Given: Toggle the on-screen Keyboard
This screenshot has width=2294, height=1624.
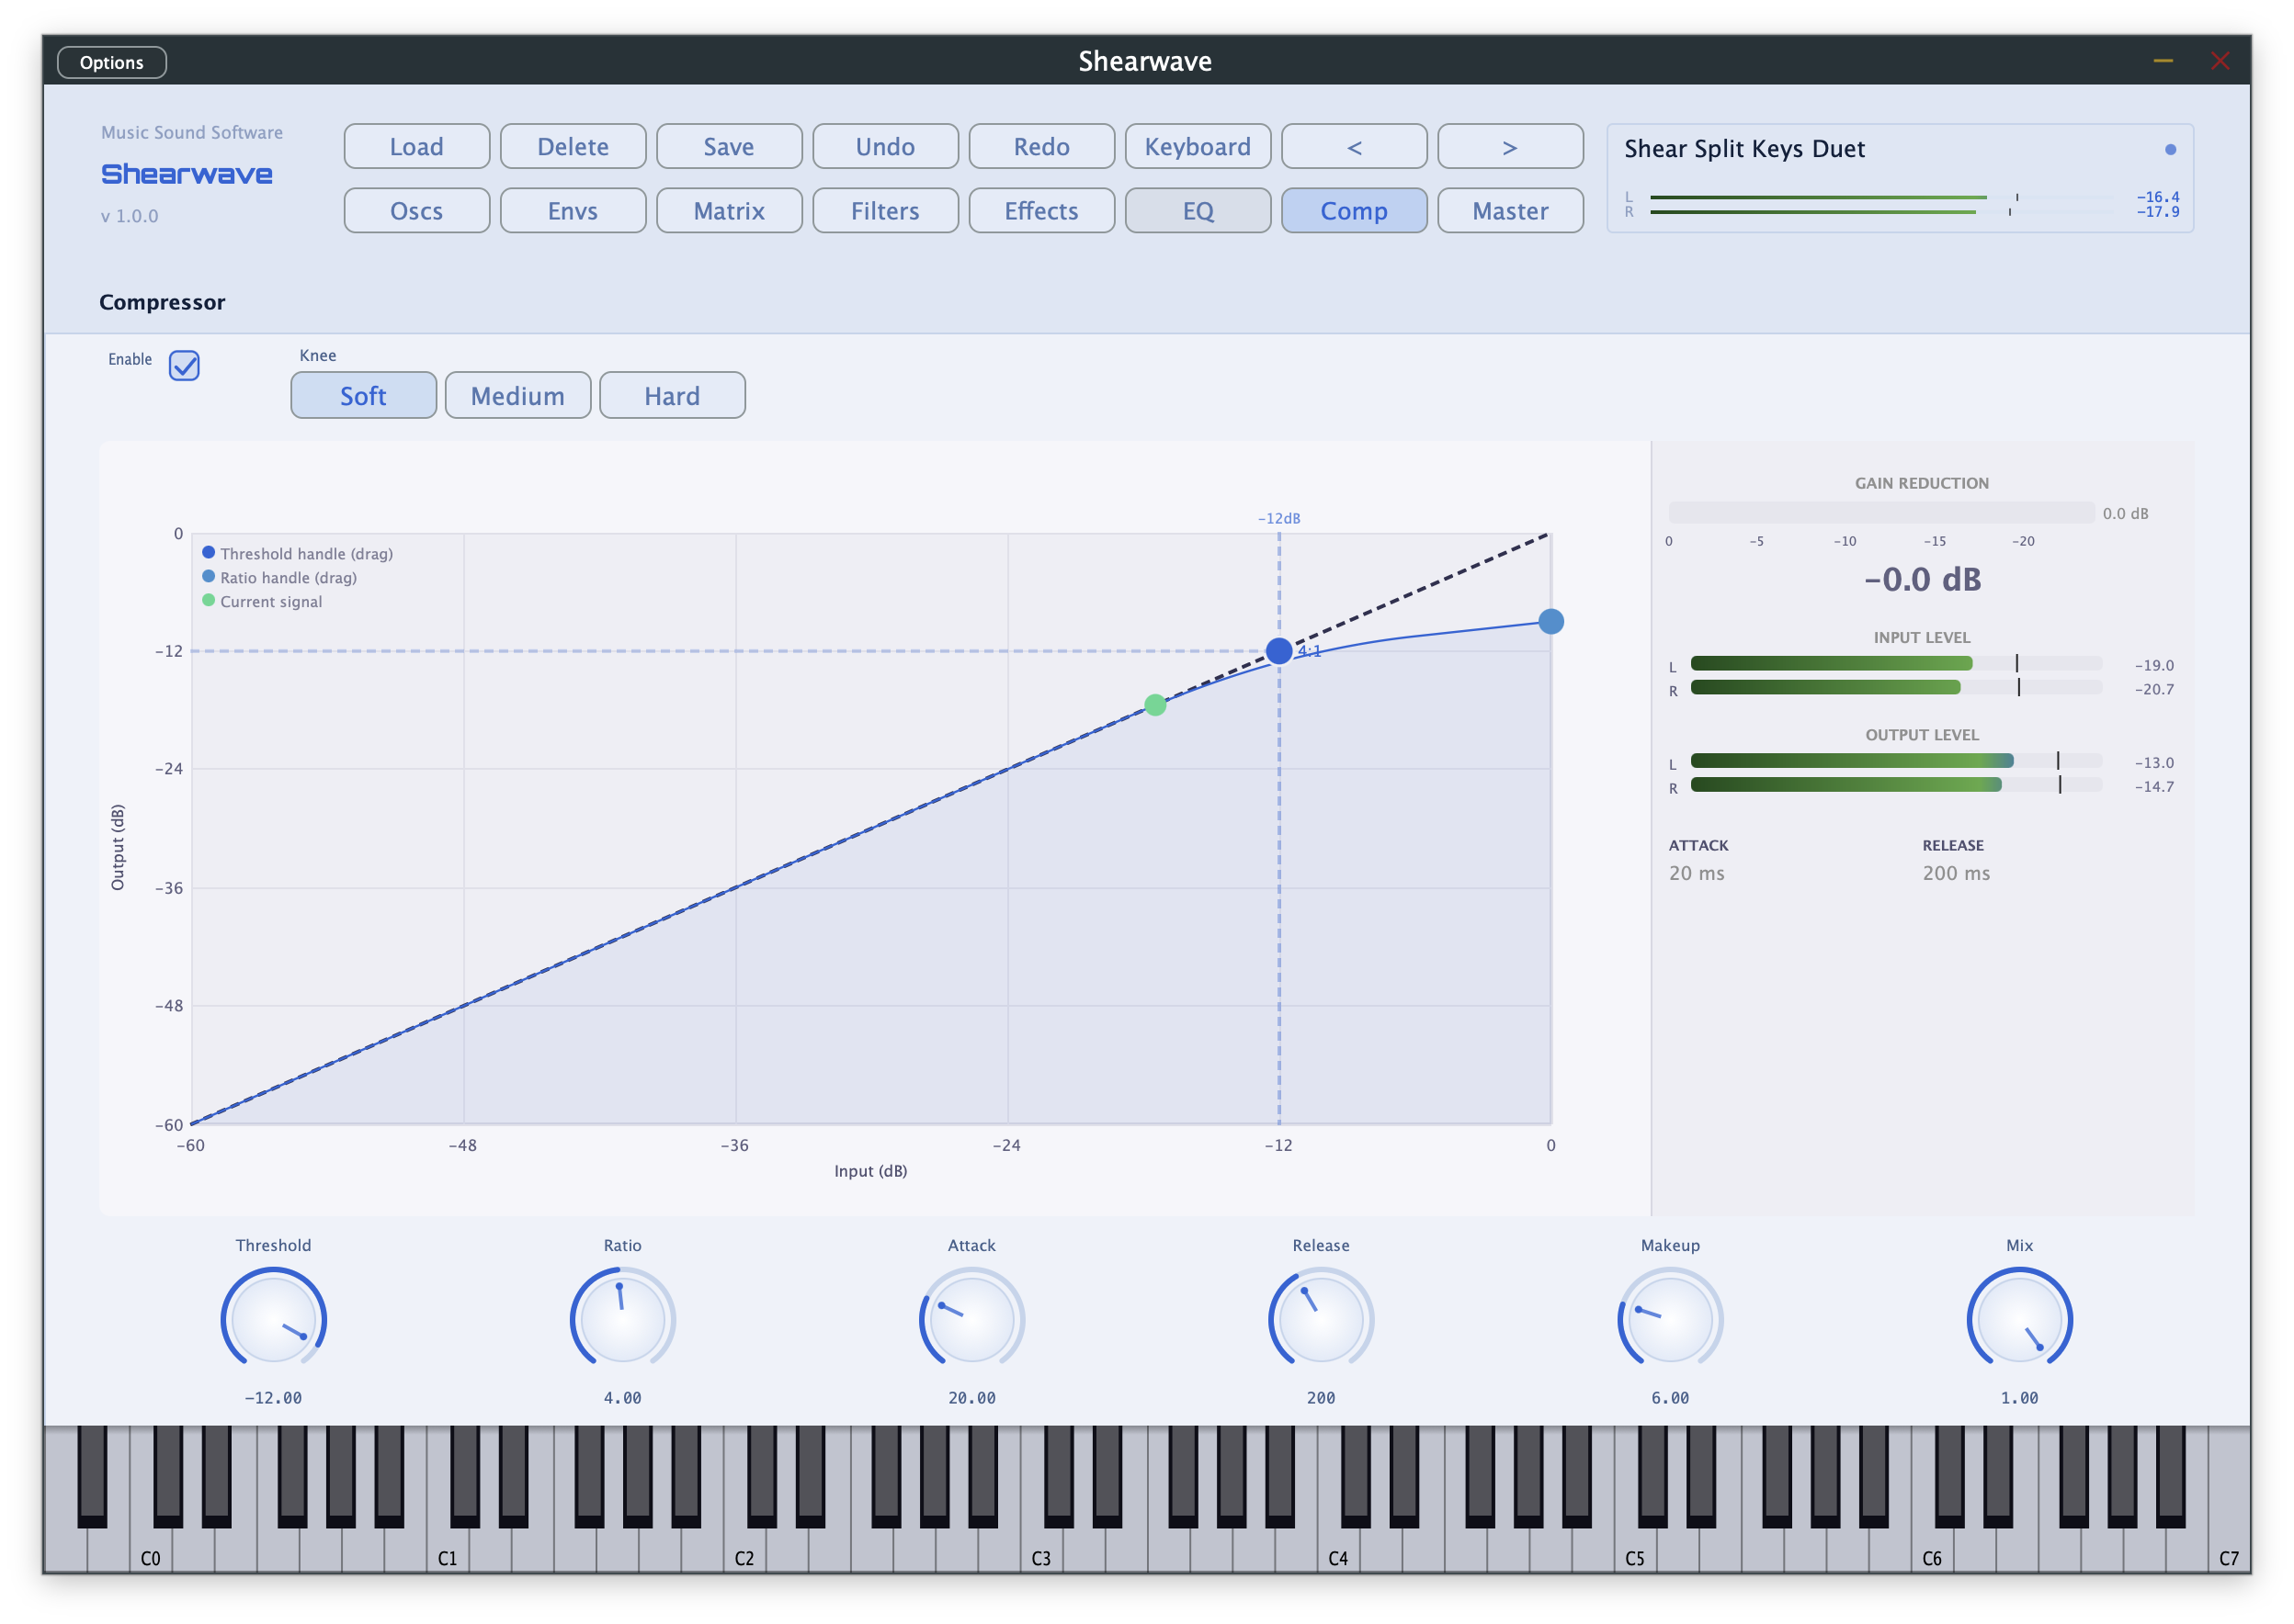Looking at the screenshot, I should click(x=1197, y=147).
